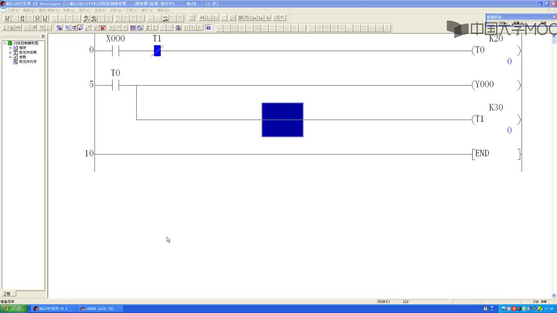The image size is (557, 313).
Task: Click the 工程 menu
Action: 13,10
